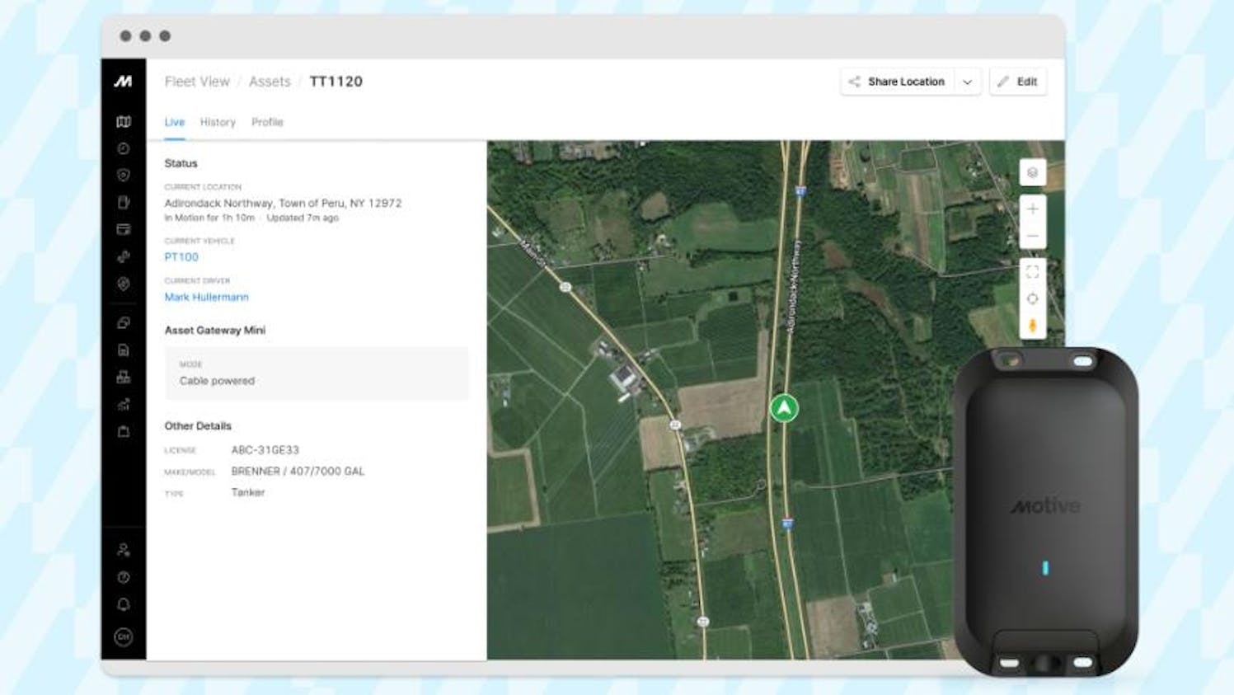Open driver Mark Hullermann's link
1234x695 pixels.
coord(206,297)
